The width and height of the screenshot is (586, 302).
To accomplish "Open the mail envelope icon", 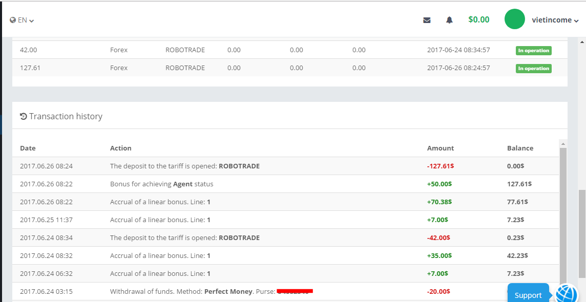I will [x=427, y=20].
